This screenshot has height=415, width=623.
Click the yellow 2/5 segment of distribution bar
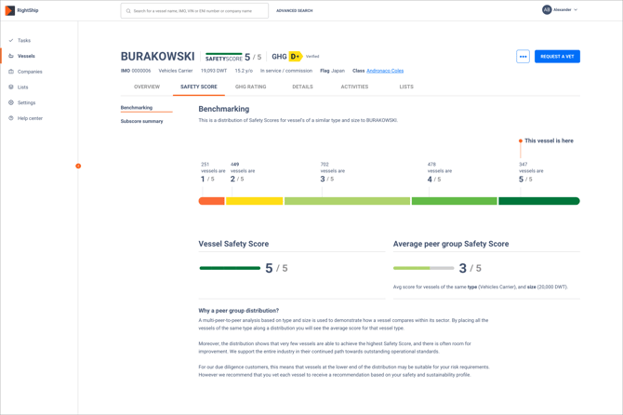254,201
